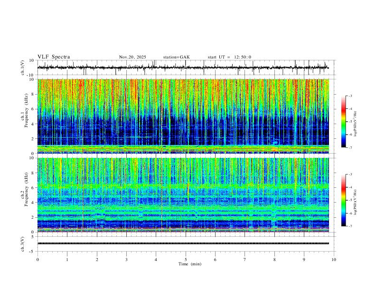376x291 pixels.
Task: Click the 'ch.3(V)' axis label
Action: point(23,244)
